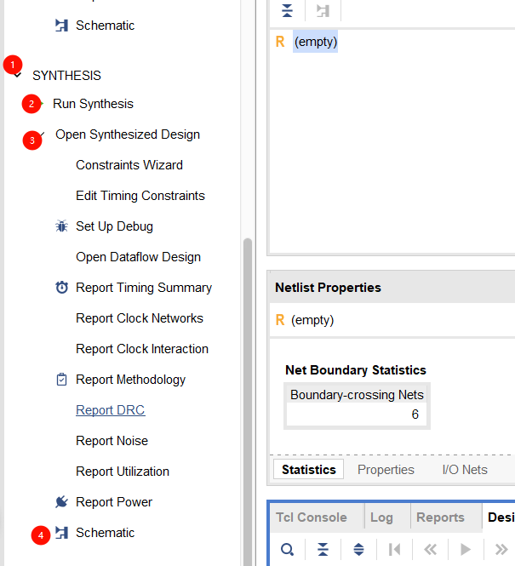Click the clock icon for Report Timing Summary
The image size is (515, 566).
pyautogui.click(x=61, y=288)
